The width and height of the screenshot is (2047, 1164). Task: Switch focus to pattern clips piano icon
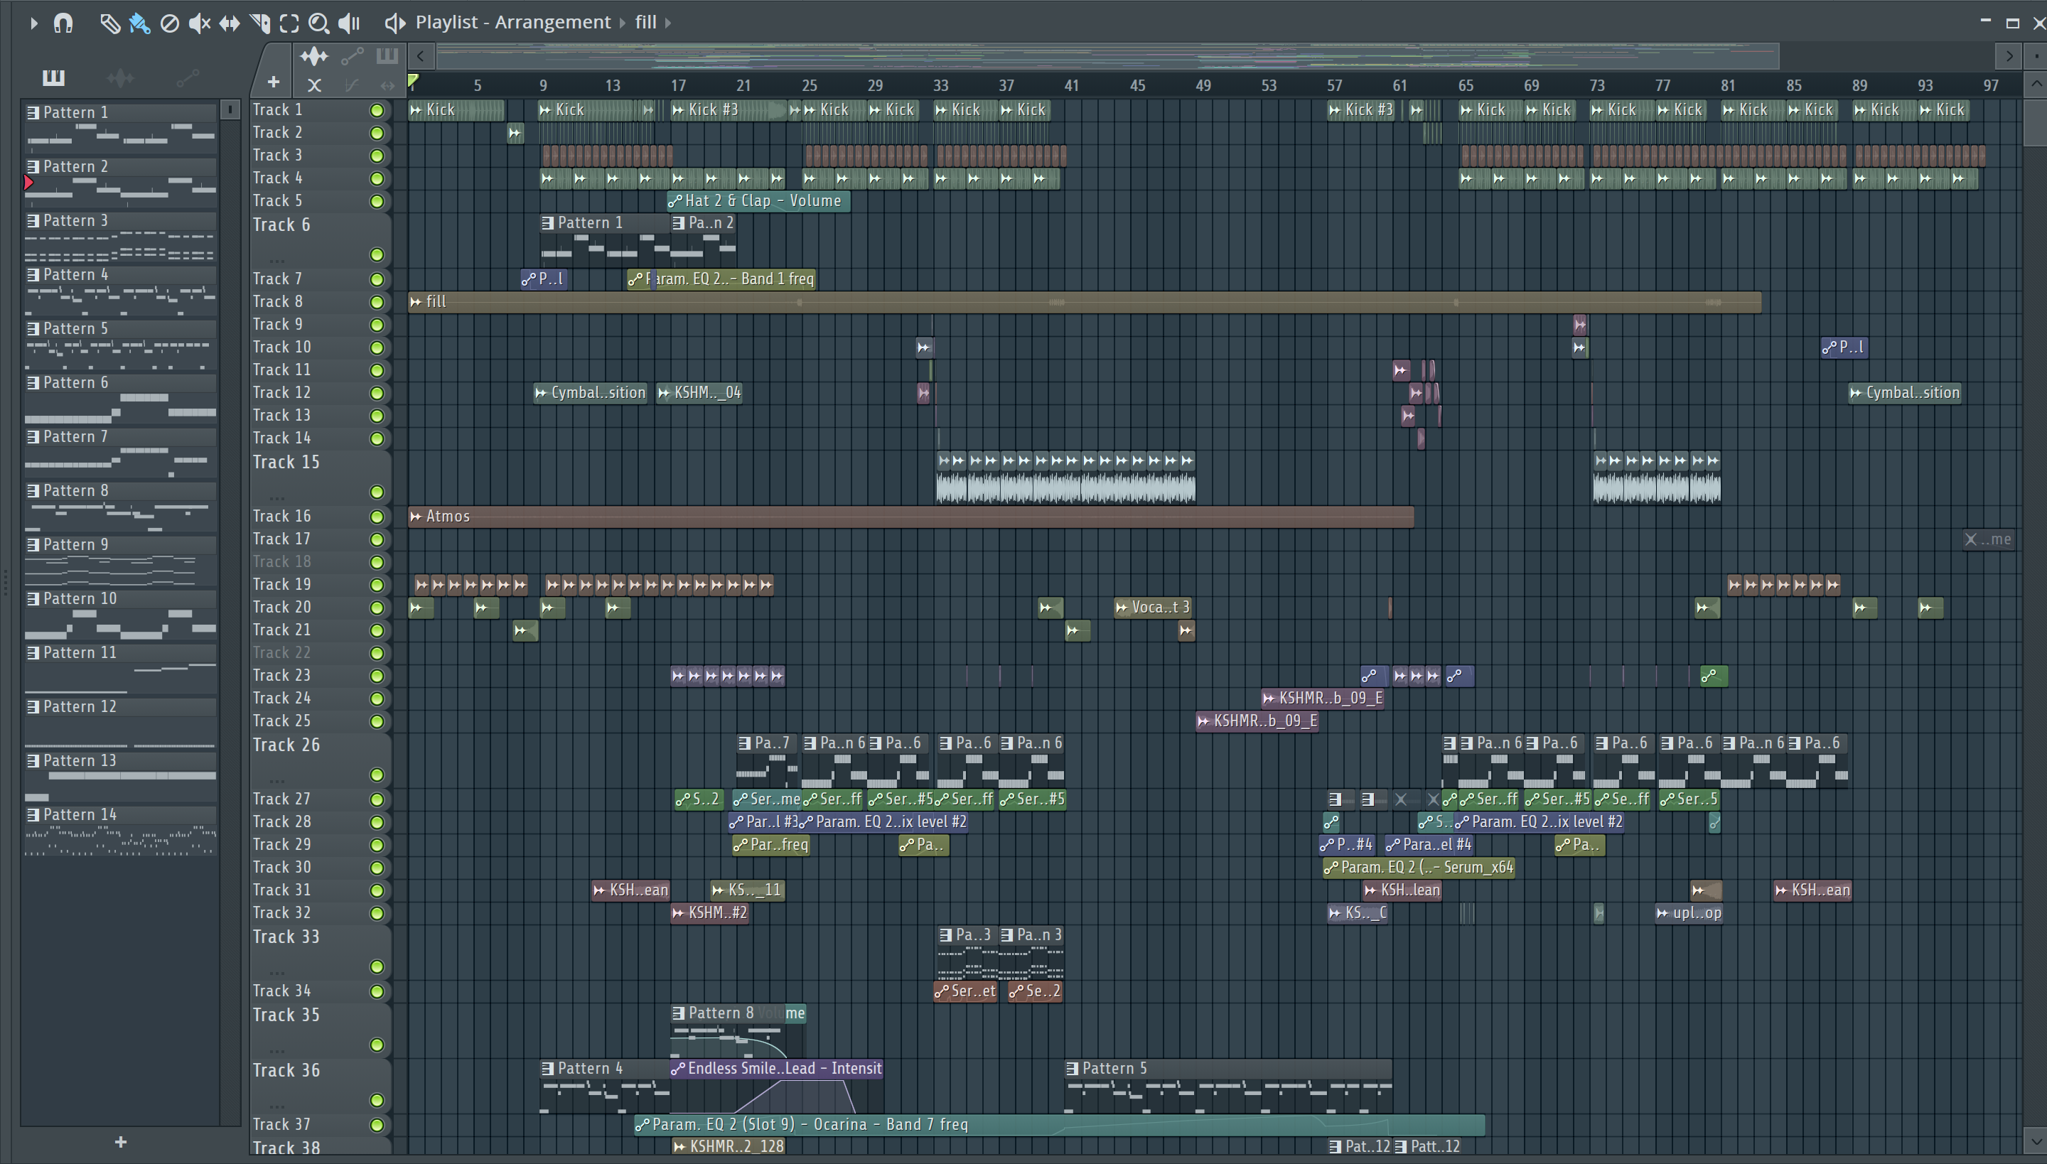387,56
